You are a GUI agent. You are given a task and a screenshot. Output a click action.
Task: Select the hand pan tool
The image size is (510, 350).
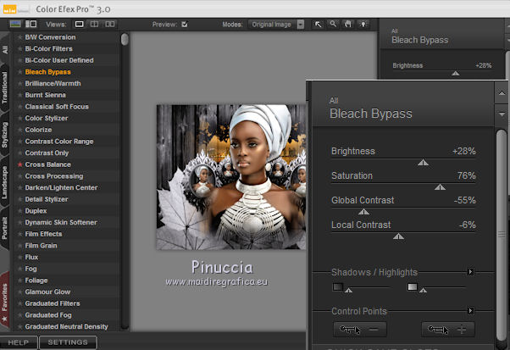coord(348,24)
